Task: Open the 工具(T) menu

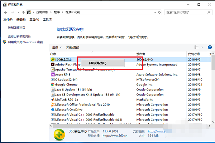Action: point(48,20)
